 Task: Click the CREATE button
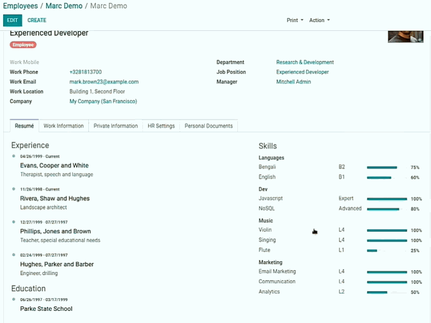click(x=37, y=20)
